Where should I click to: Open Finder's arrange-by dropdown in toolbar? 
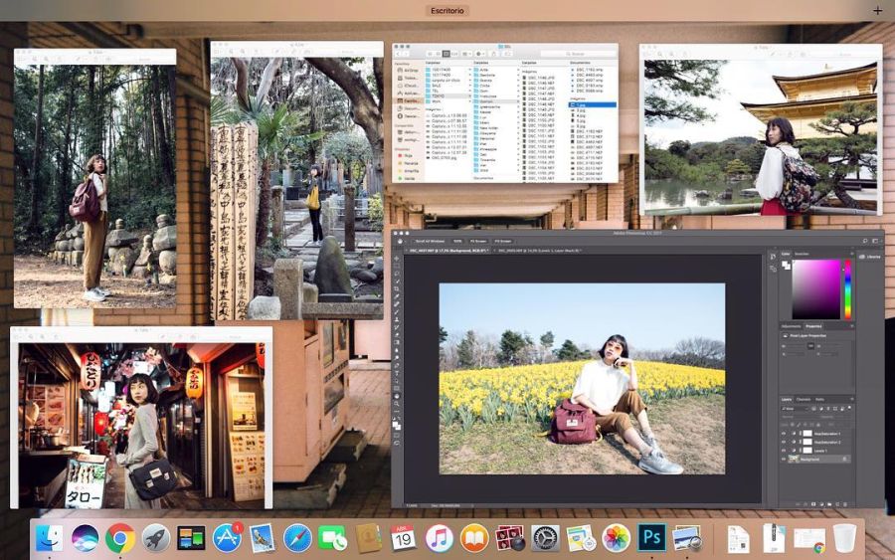click(467, 54)
